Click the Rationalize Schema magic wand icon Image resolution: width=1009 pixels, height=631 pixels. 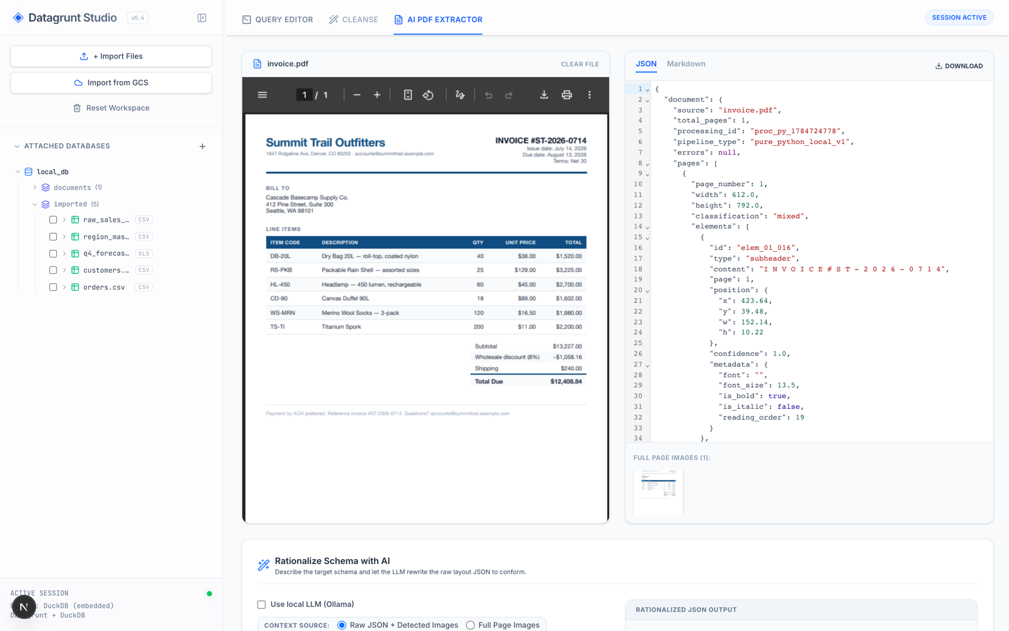point(264,565)
